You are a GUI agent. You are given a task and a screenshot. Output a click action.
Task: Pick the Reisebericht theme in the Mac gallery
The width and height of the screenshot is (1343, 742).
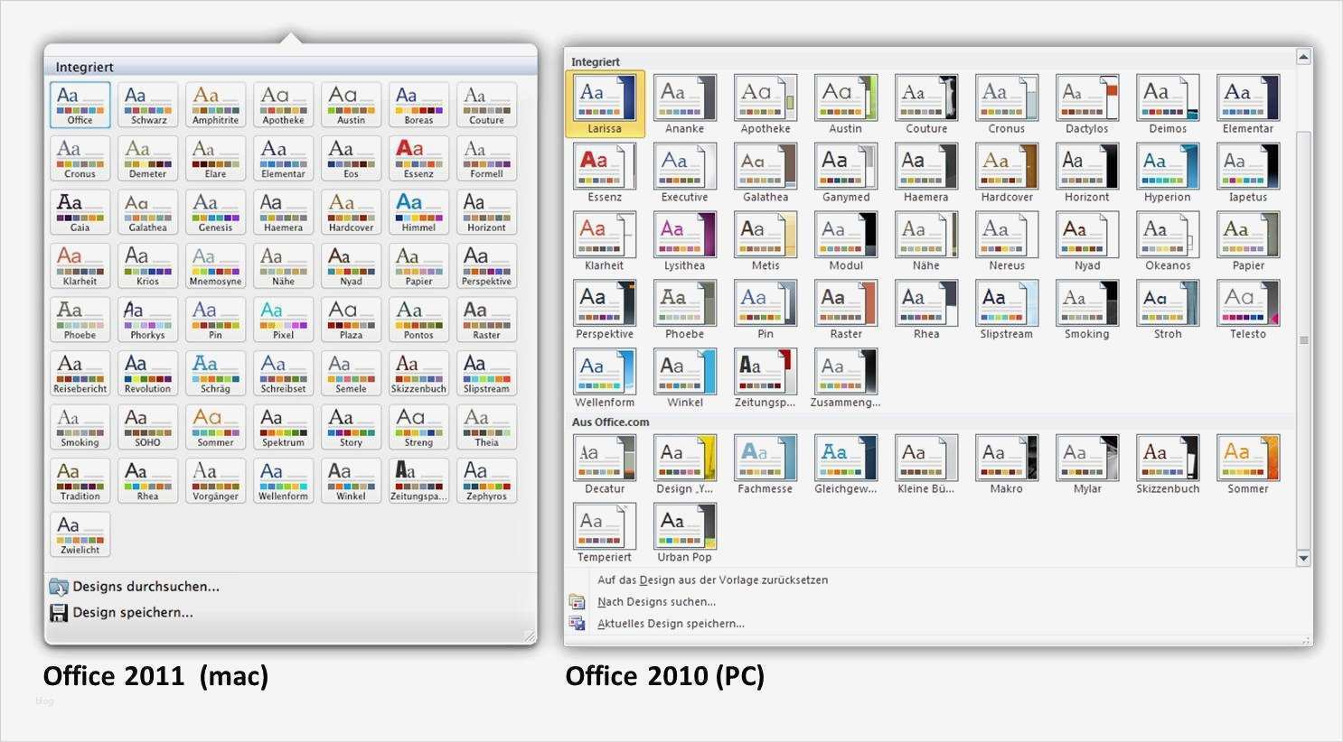[80, 374]
